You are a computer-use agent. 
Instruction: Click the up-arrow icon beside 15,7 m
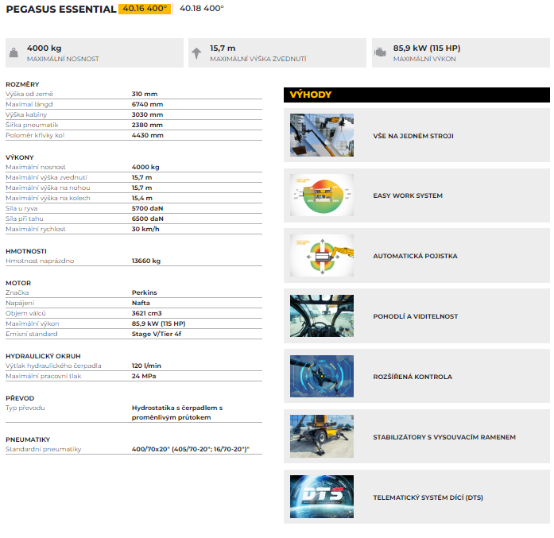point(196,53)
